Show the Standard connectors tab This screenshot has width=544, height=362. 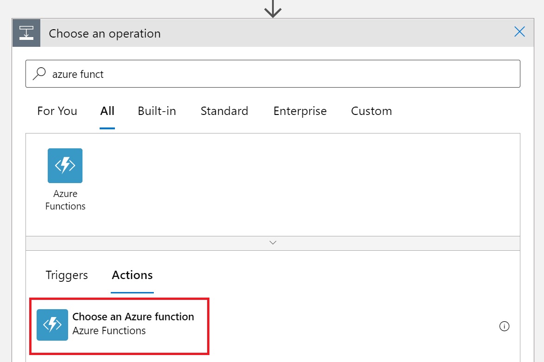click(x=224, y=111)
